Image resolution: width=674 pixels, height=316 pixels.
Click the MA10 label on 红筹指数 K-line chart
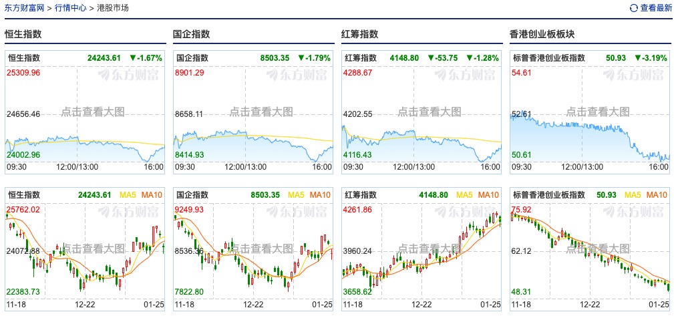pos(488,195)
